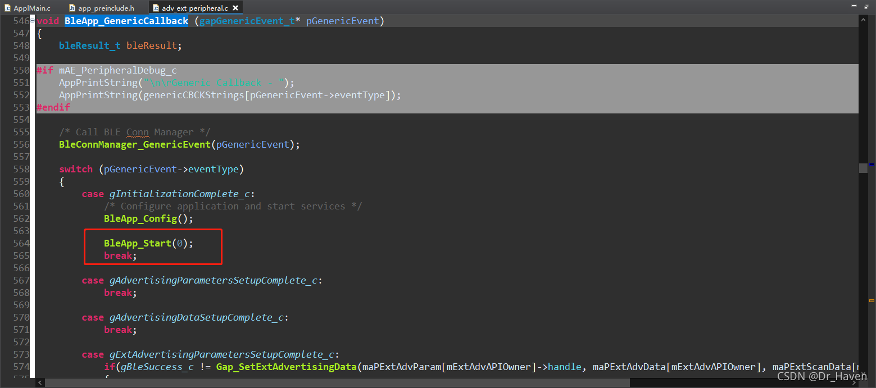876x388 pixels.
Task: Click the vertical scrollbar up arrow
Action: tap(863, 20)
